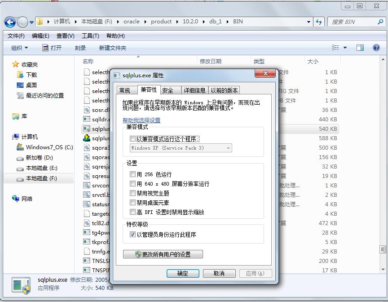Click the oracle breadcrumb in address bar
Screen dimensions: 388x302
tap(132, 22)
